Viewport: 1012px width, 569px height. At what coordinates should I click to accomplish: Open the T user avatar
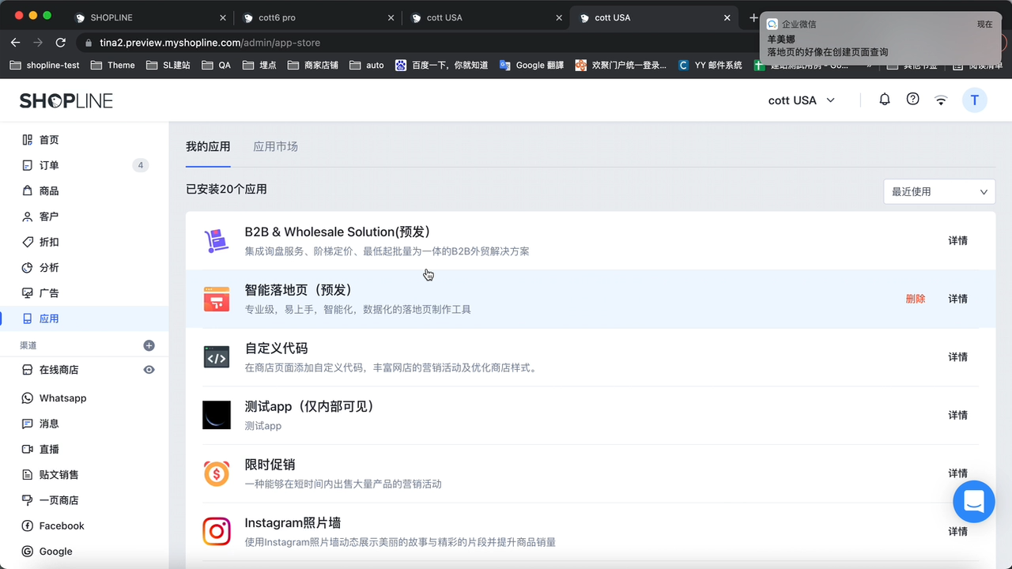pyautogui.click(x=974, y=100)
